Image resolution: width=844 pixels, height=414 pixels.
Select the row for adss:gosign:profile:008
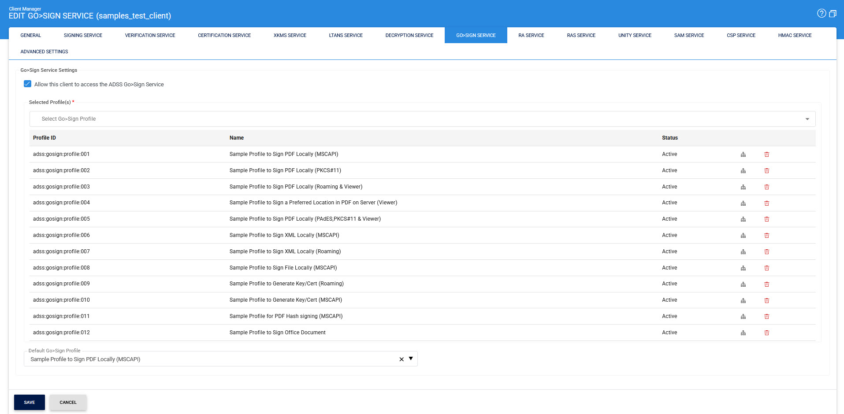(x=61, y=268)
